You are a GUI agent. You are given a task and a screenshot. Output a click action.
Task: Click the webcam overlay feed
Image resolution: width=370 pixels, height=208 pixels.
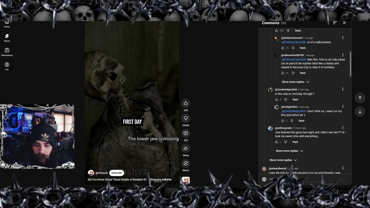pos(37,136)
